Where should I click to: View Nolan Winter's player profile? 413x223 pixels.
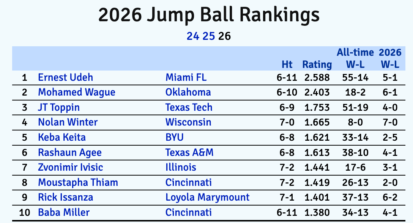(68, 122)
